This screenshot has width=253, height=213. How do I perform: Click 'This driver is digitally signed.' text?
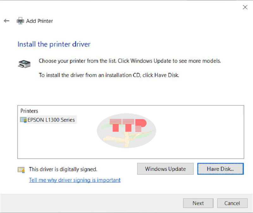point(63,169)
